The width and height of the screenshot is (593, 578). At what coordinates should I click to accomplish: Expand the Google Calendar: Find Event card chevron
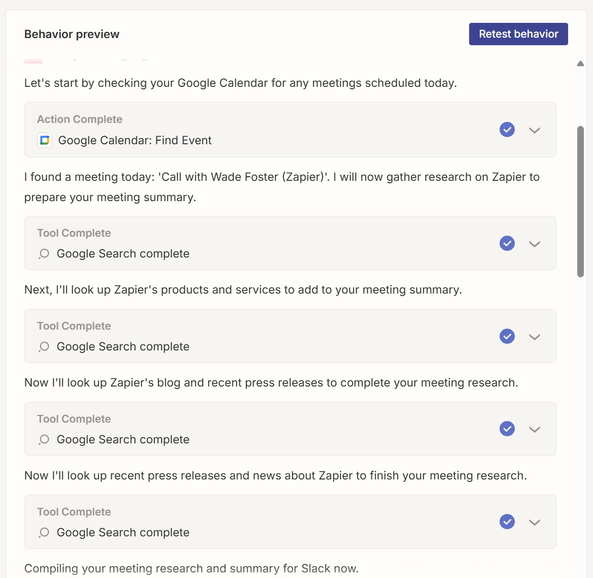pos(535,130)
